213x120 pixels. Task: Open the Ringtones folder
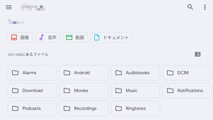point(136,108)
